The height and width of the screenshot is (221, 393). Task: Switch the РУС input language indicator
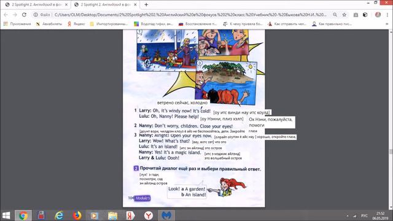click(364, 215)
